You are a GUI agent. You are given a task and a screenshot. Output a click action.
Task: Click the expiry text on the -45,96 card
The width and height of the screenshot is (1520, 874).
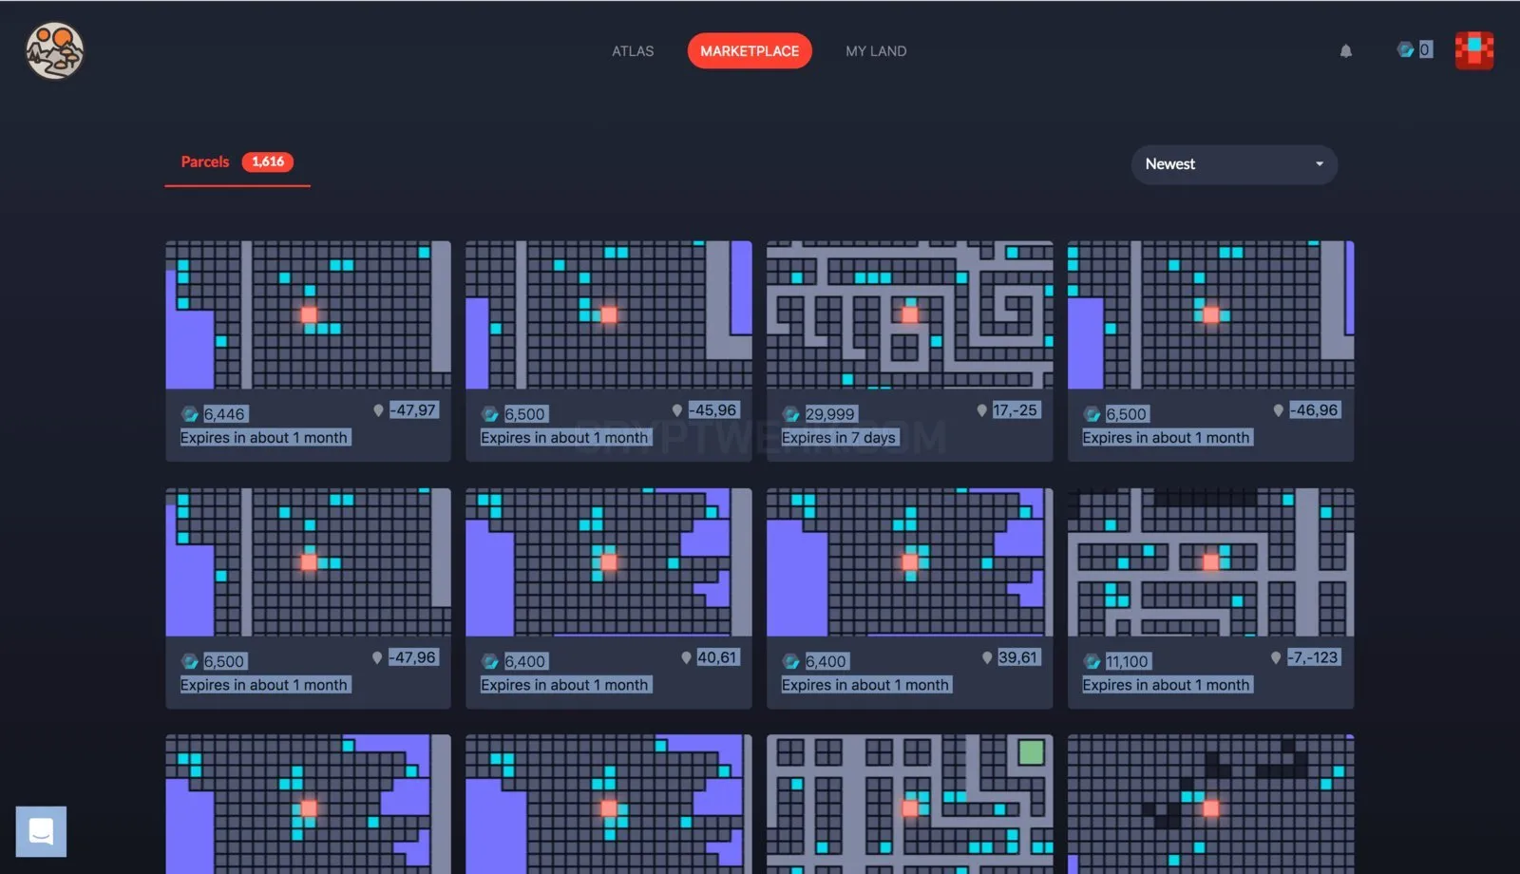coord(565,438)
